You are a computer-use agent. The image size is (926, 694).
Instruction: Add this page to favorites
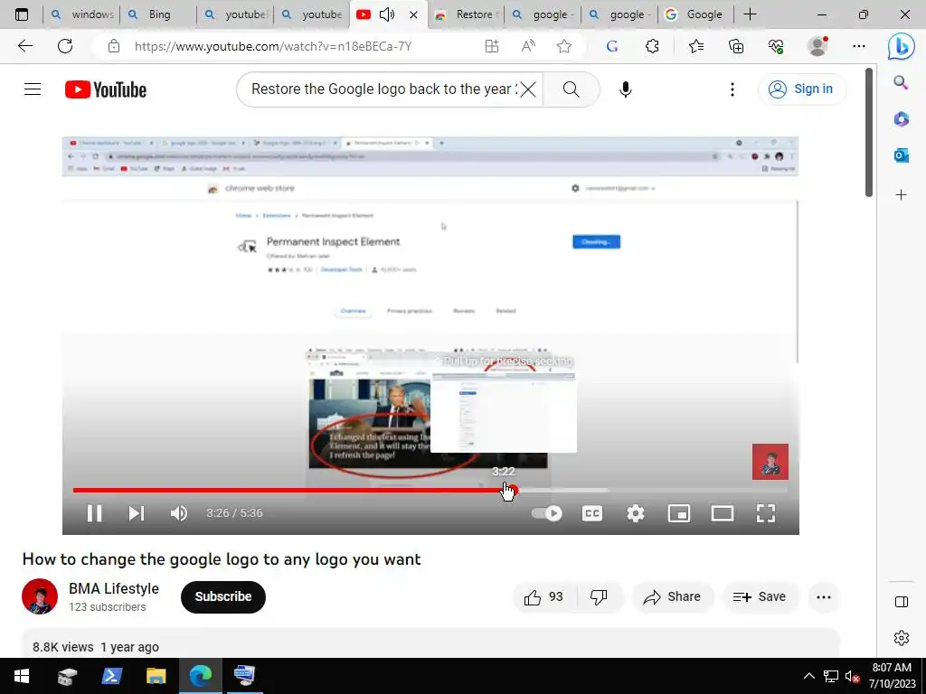pyautogui.click(x=564, y=46)
